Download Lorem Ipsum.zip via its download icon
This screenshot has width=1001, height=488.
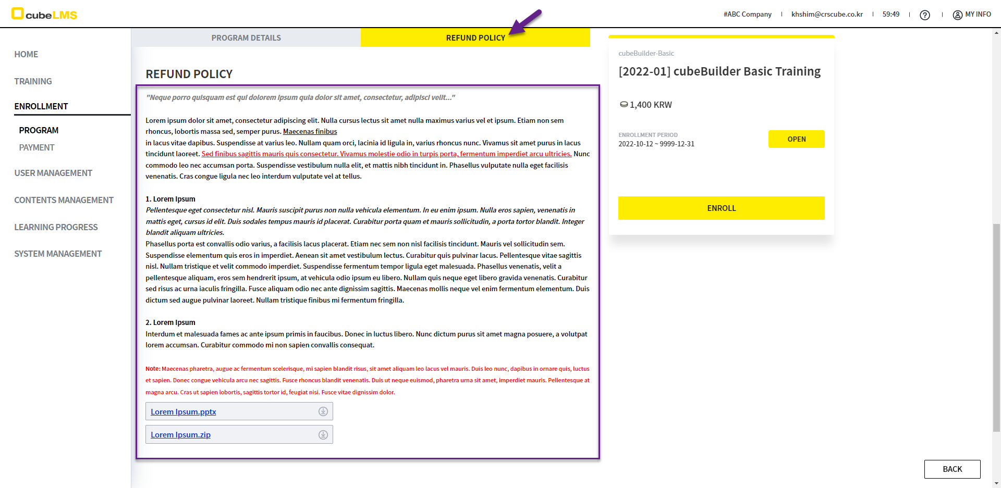pyautogui.click(x=323, y=435)
